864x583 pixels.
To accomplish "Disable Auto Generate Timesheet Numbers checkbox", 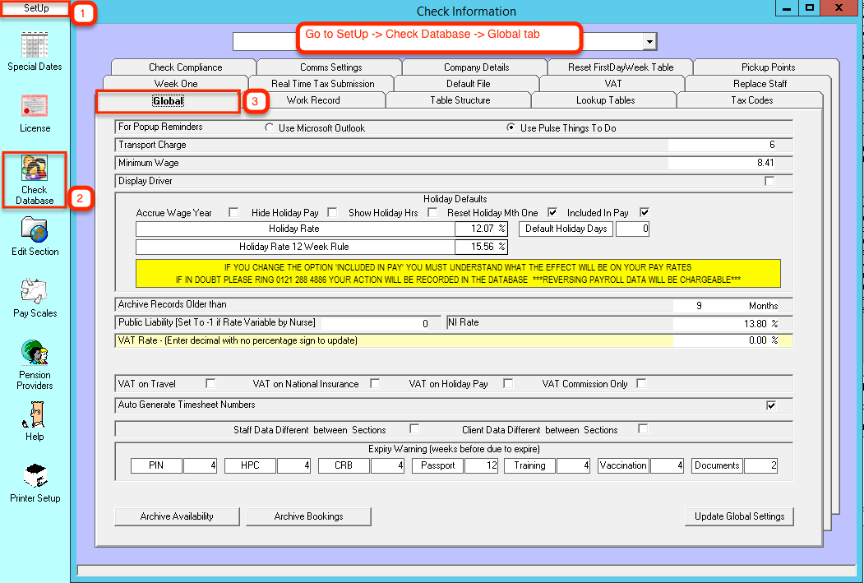I will point(771,405).
